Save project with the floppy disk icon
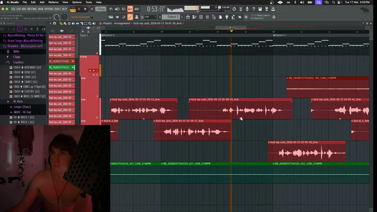The image size is (377, 212). pyautogui.click(x=260, y=9)
